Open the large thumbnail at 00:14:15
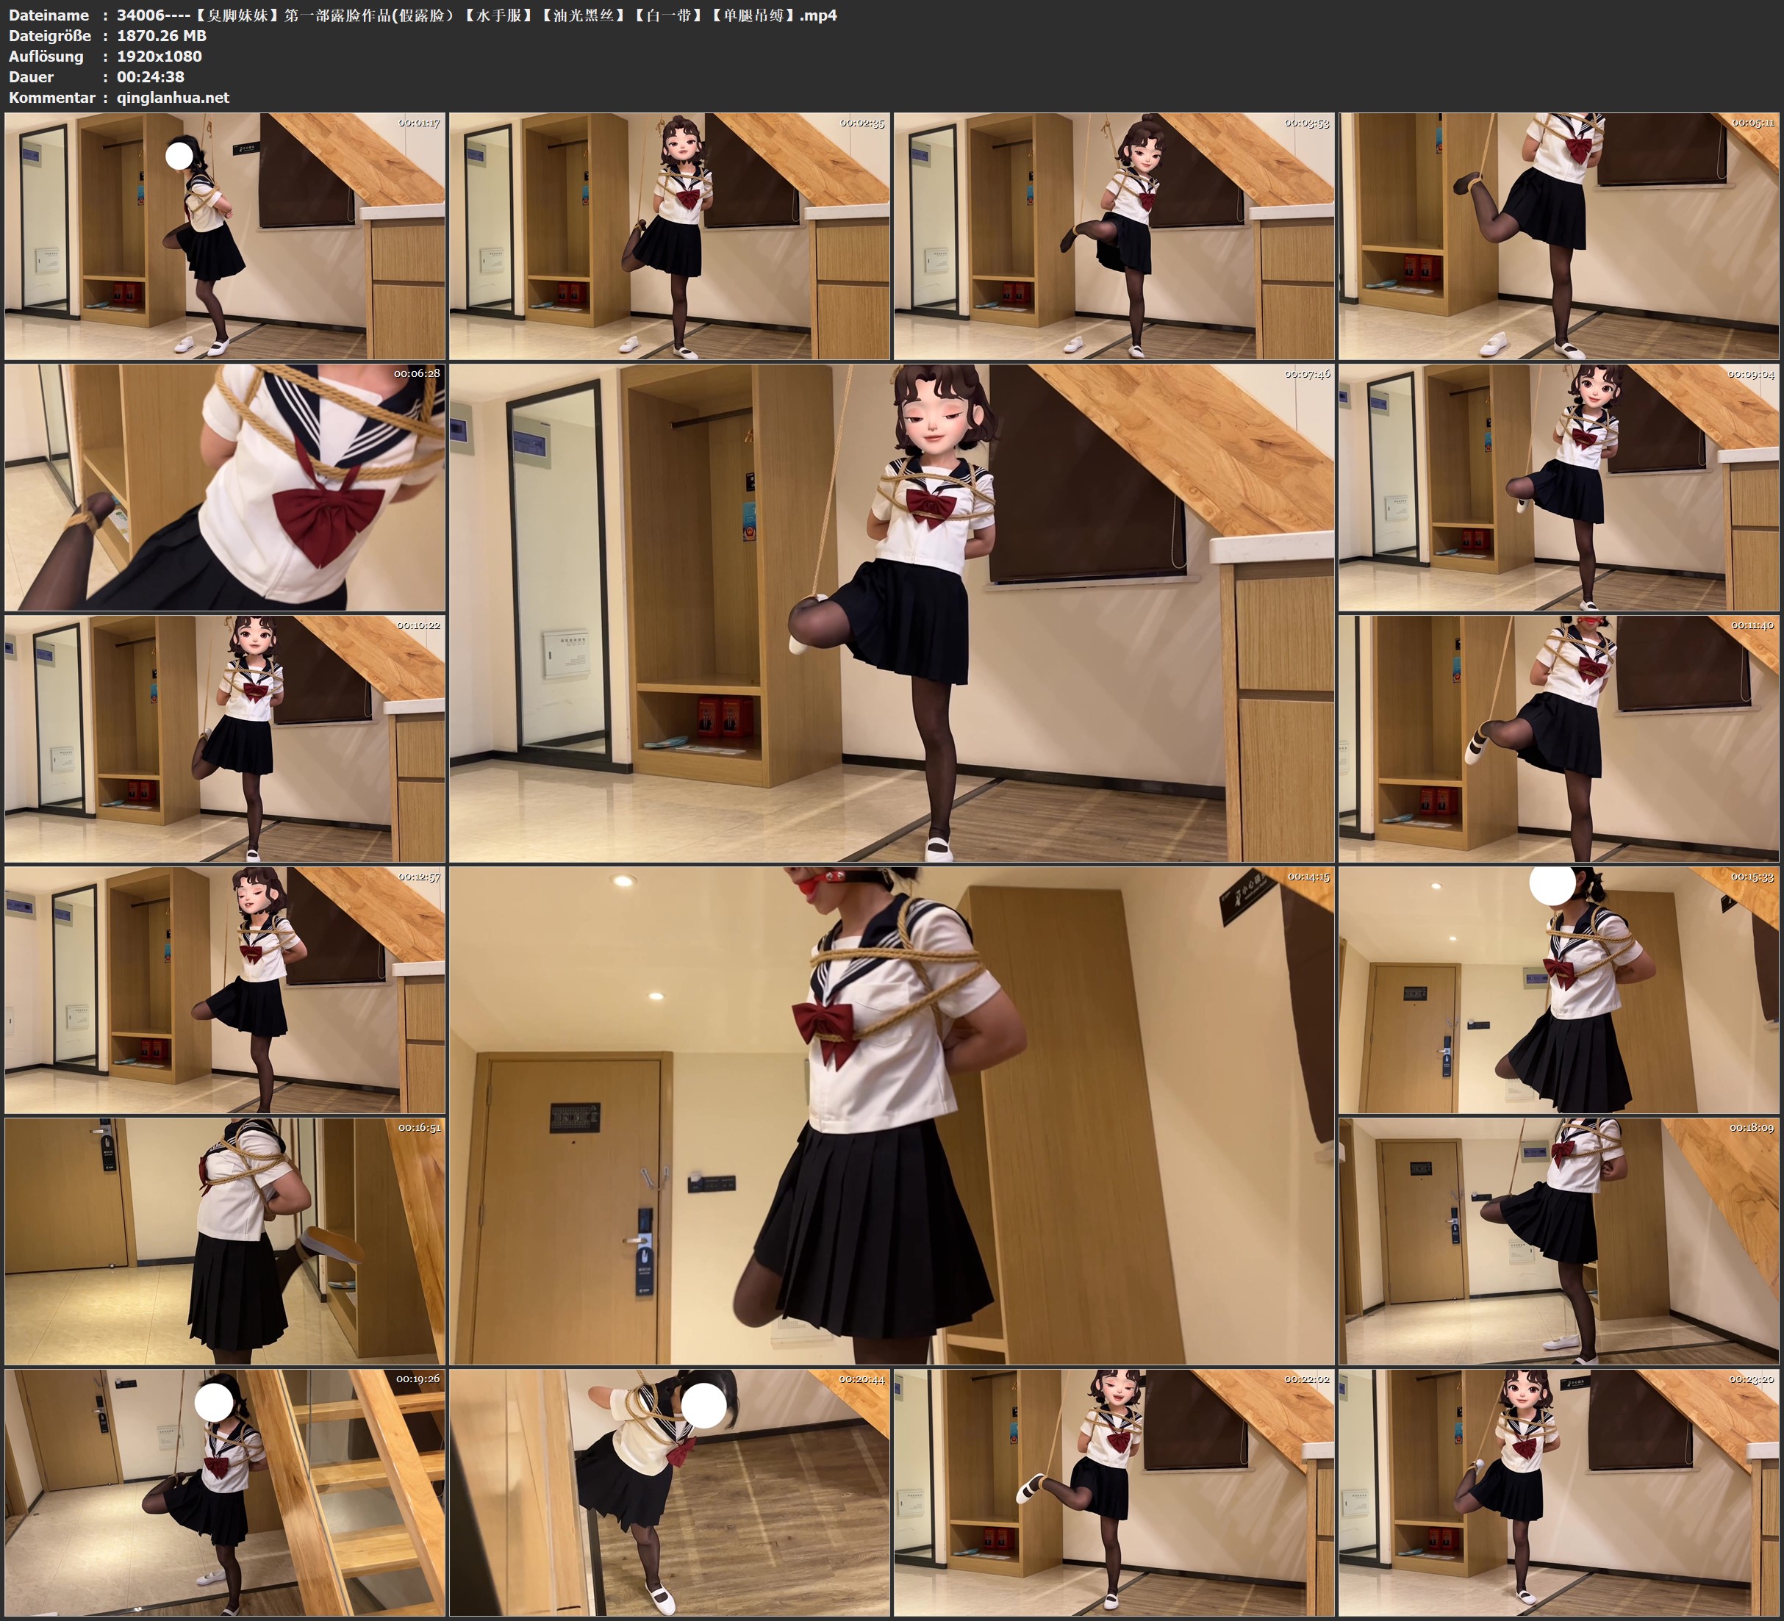This screenshot has height=1621, width=1784. tap(891, 1115)
